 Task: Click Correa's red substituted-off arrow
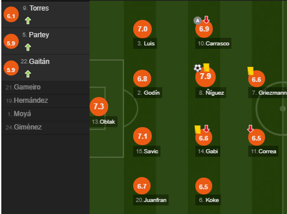(x=250, y=129)
